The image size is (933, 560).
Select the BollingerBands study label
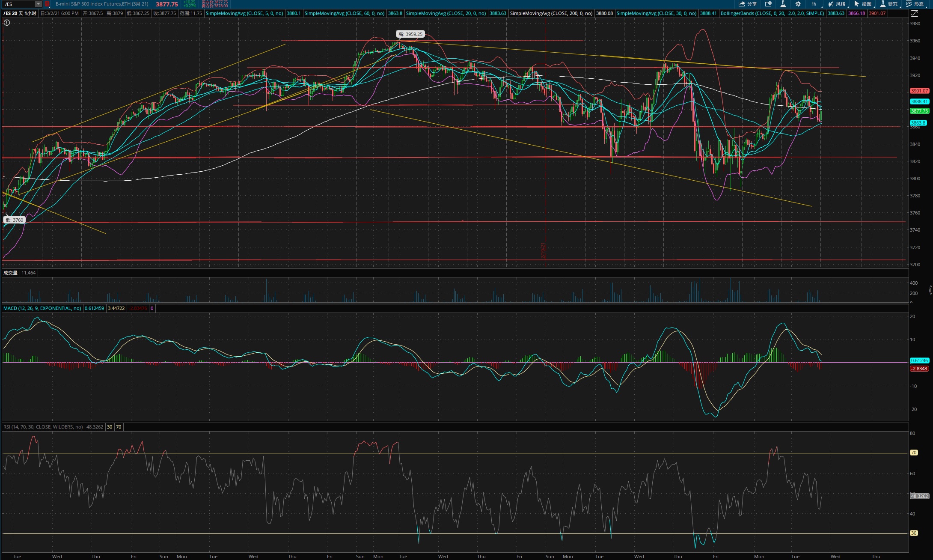(772, 13)
